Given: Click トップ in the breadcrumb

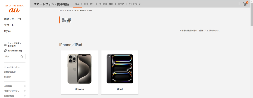Looking at the screenshot, I should (62, 10).
